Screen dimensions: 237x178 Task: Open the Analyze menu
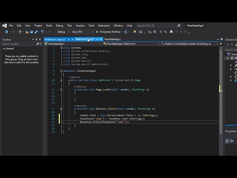pyautogui.click(x=80, y=26)
